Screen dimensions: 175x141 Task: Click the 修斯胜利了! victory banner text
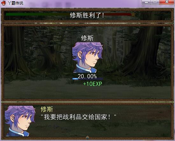[87, 15]
